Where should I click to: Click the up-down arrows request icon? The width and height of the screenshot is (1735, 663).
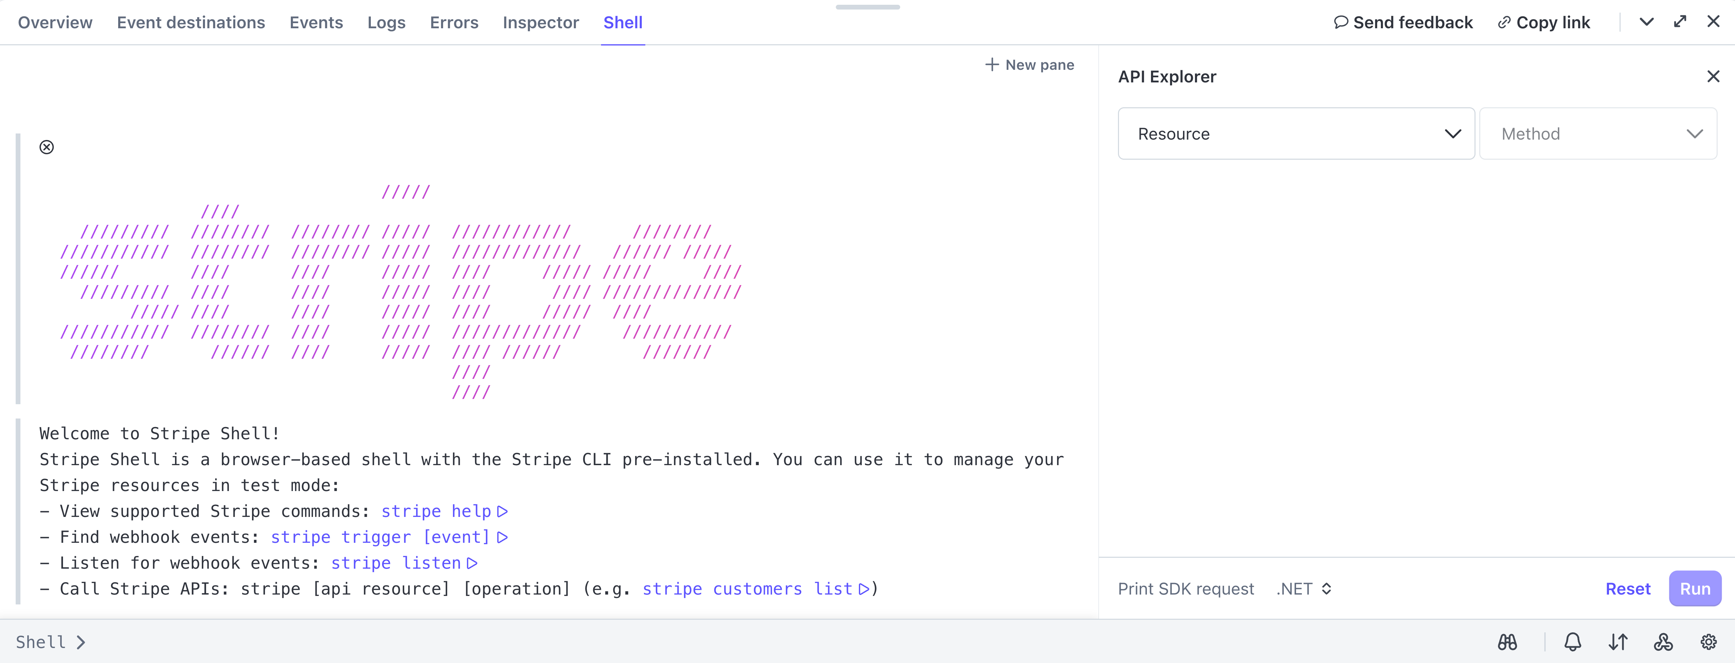tap(1617, 642)
